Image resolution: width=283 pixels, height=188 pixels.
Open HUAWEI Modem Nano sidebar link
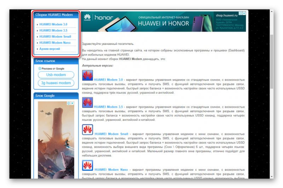55,43
